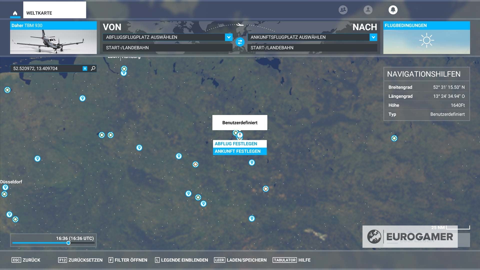This screenshot has width=480, height=270.
Task: Click the Längengrad value 13° 24' 34.94" O
Action: [449, 96]
